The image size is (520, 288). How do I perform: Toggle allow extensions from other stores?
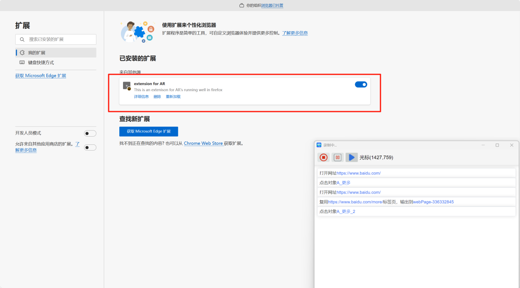[x=90, y=147]
